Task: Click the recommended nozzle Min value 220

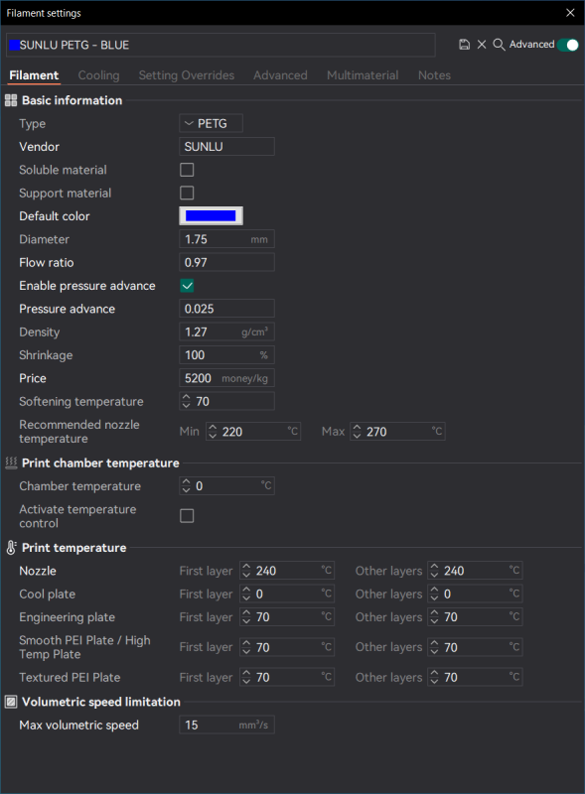Action: click(x=232, y=432)
